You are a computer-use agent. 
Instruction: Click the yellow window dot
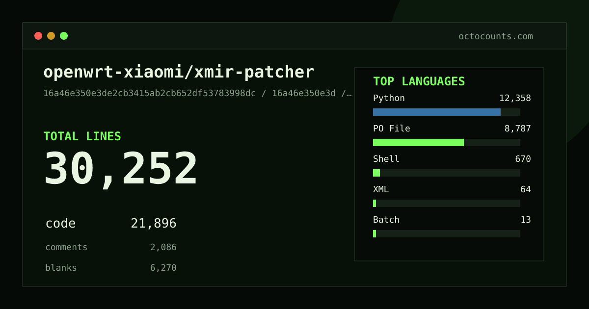pos(51,36)
